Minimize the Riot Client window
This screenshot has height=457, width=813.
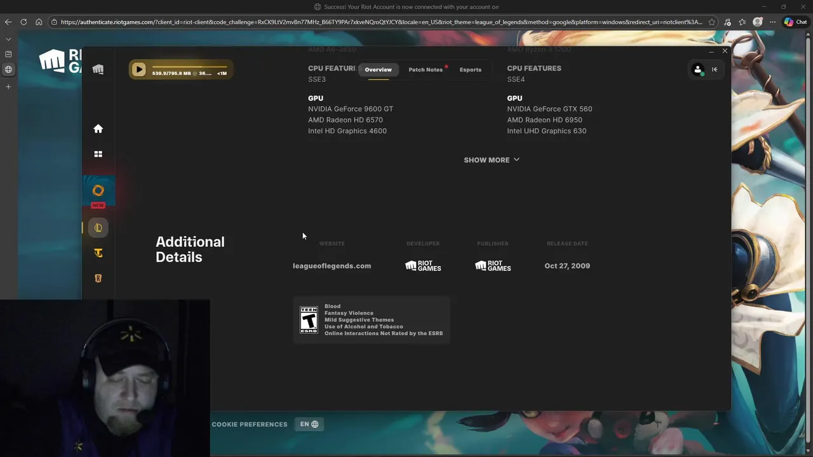coord(711,51)
